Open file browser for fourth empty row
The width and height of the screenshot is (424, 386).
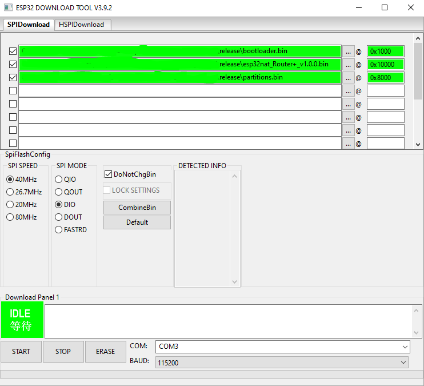point(349,91)
